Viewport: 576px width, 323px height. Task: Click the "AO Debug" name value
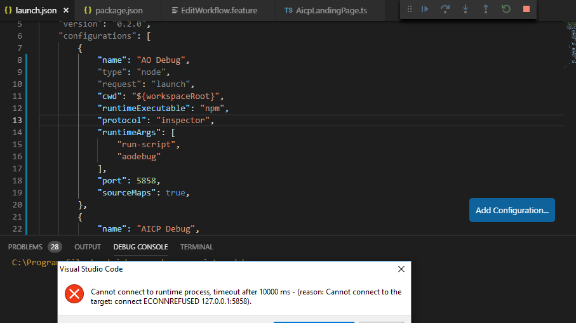tap(161, 60)
